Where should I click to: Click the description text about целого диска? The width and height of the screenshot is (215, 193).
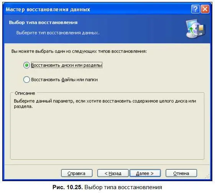105,104
